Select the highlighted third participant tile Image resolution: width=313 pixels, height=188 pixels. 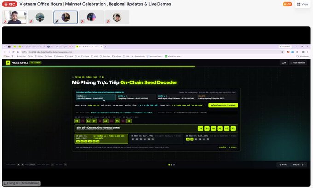[66, 17]
